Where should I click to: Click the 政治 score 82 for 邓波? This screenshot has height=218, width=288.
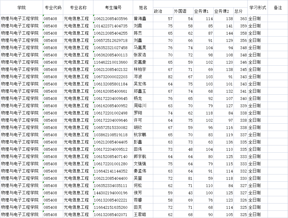coord(163,77)
